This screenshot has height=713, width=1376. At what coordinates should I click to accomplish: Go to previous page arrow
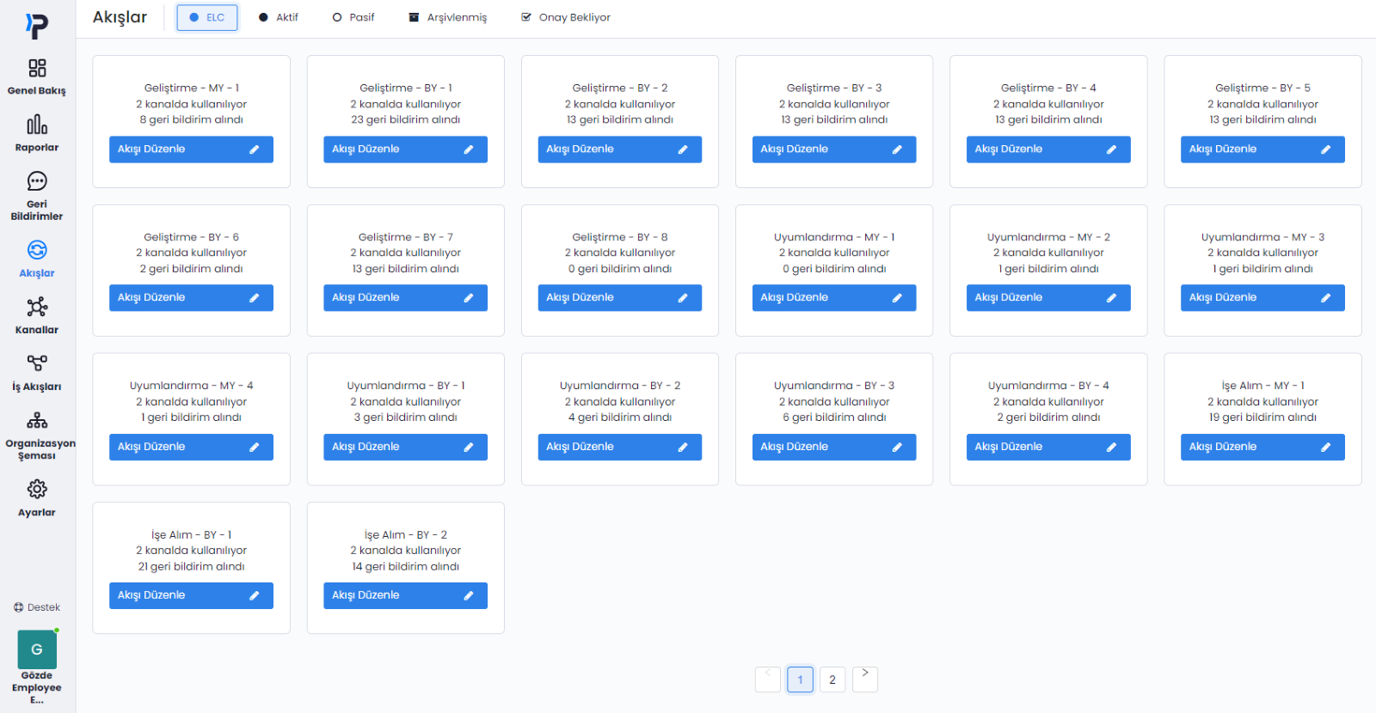pos(768,679)
